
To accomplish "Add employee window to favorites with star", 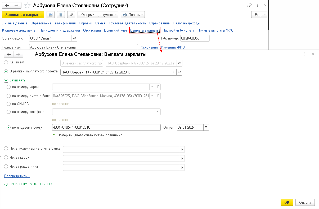I will 27,6.
